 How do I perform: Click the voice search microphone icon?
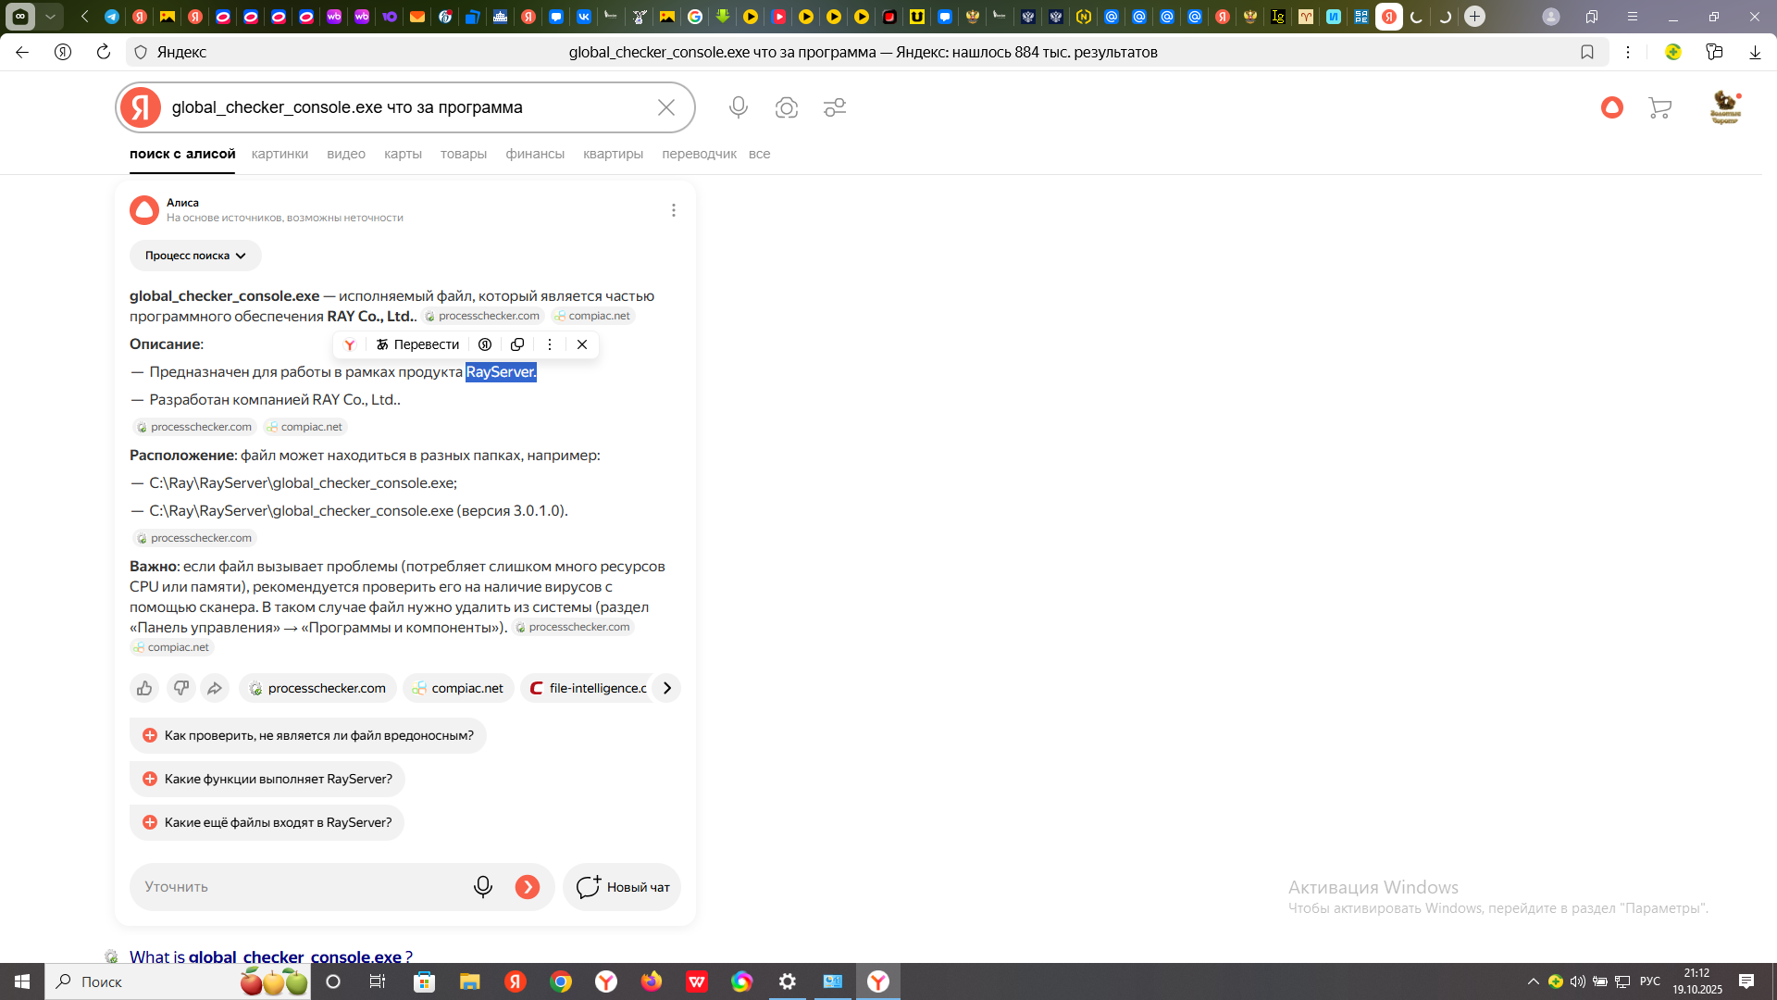pyautogui.click(x=738, y=107)
